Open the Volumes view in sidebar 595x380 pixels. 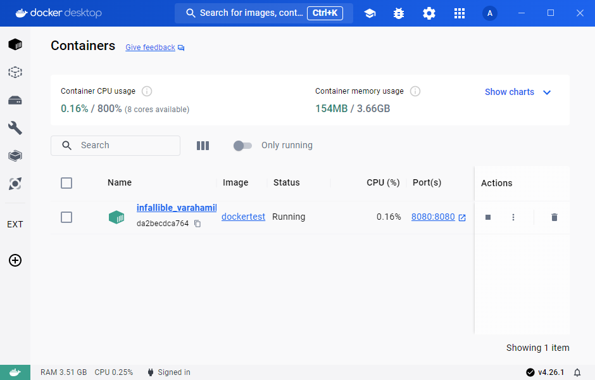(x=15, y=100)
